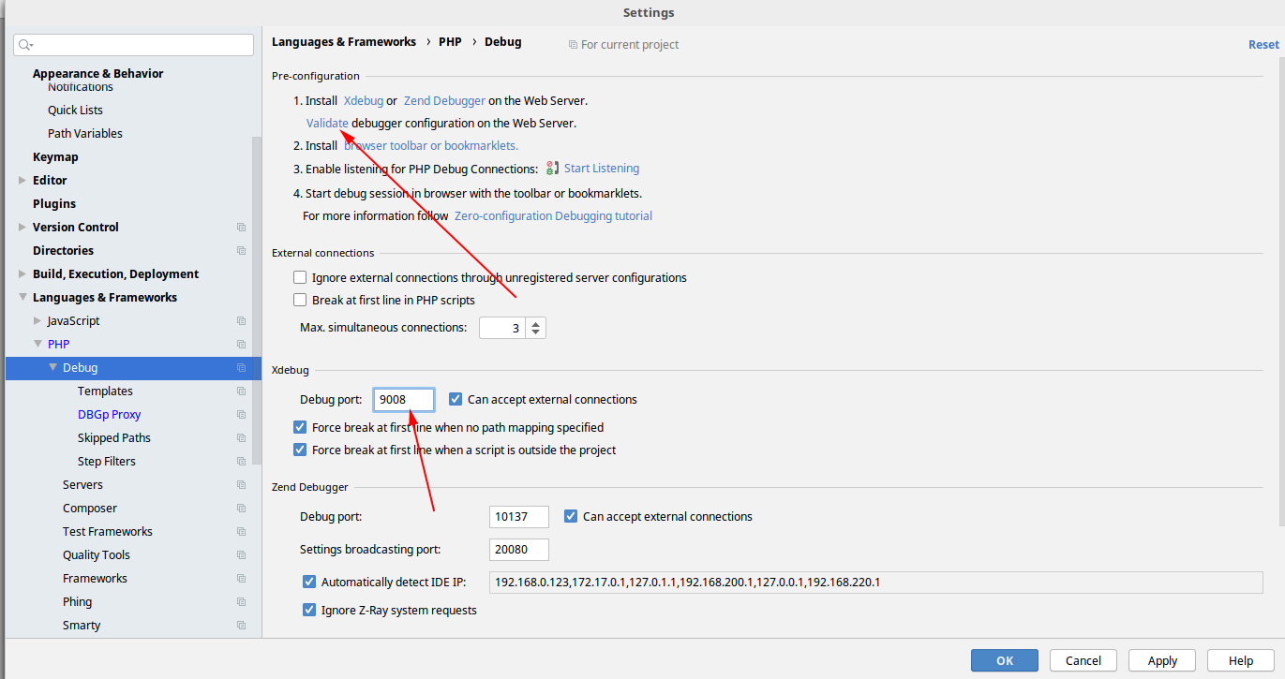1285x679 pixels.
Task: Click the shared-settings icon beside PHP
Action: point(241,344)
